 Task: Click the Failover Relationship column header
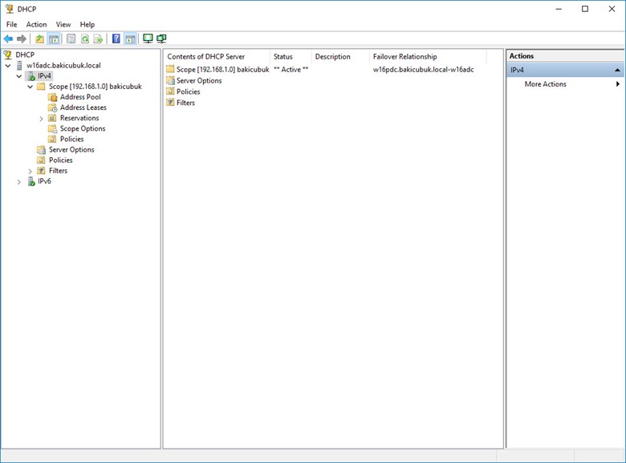pyautogui.click(x=404, y=57)
